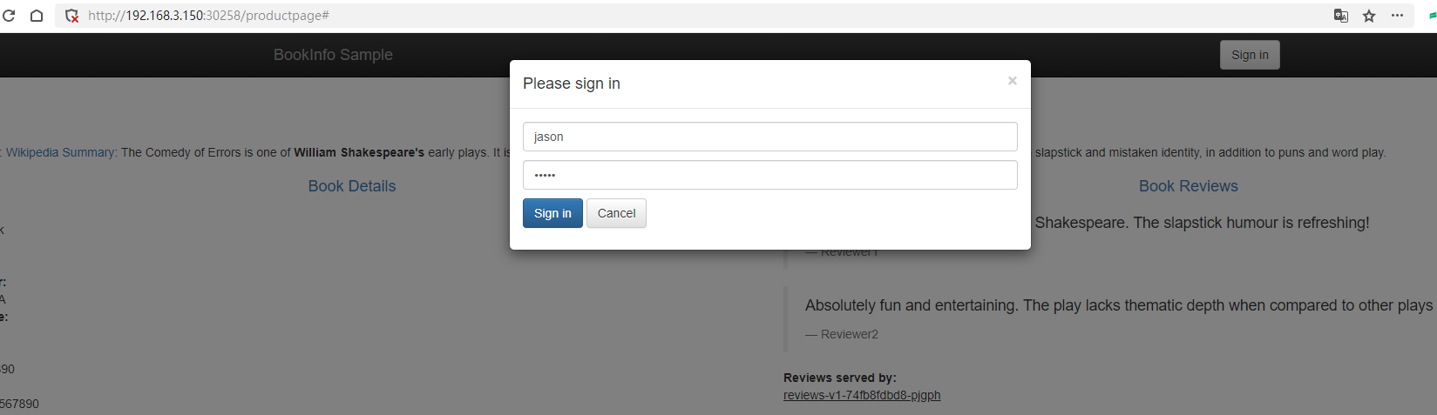Bookmark page with the star icon

click(x=1369, y=16)
